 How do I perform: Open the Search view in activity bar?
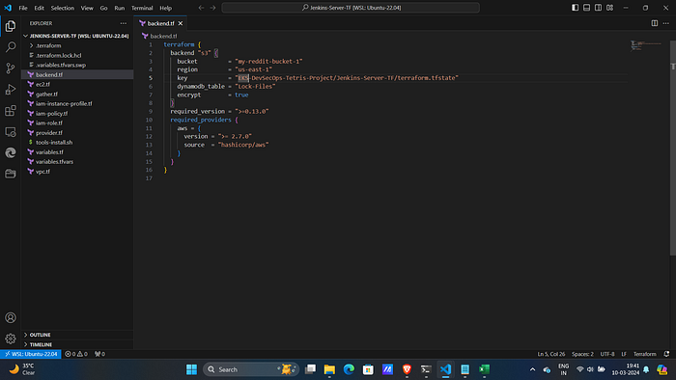(11, 47)
